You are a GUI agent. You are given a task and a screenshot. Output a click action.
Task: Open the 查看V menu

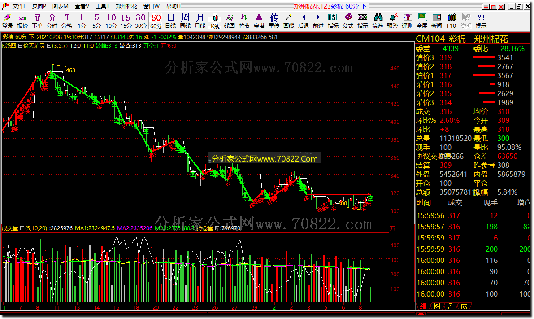(82, 6)
